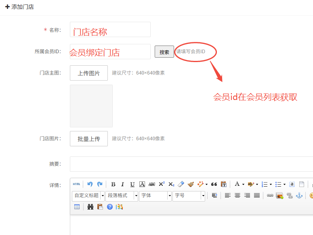313x235 pixels.
Task: Click the HTML source mode icon
Action: point(76,184)
